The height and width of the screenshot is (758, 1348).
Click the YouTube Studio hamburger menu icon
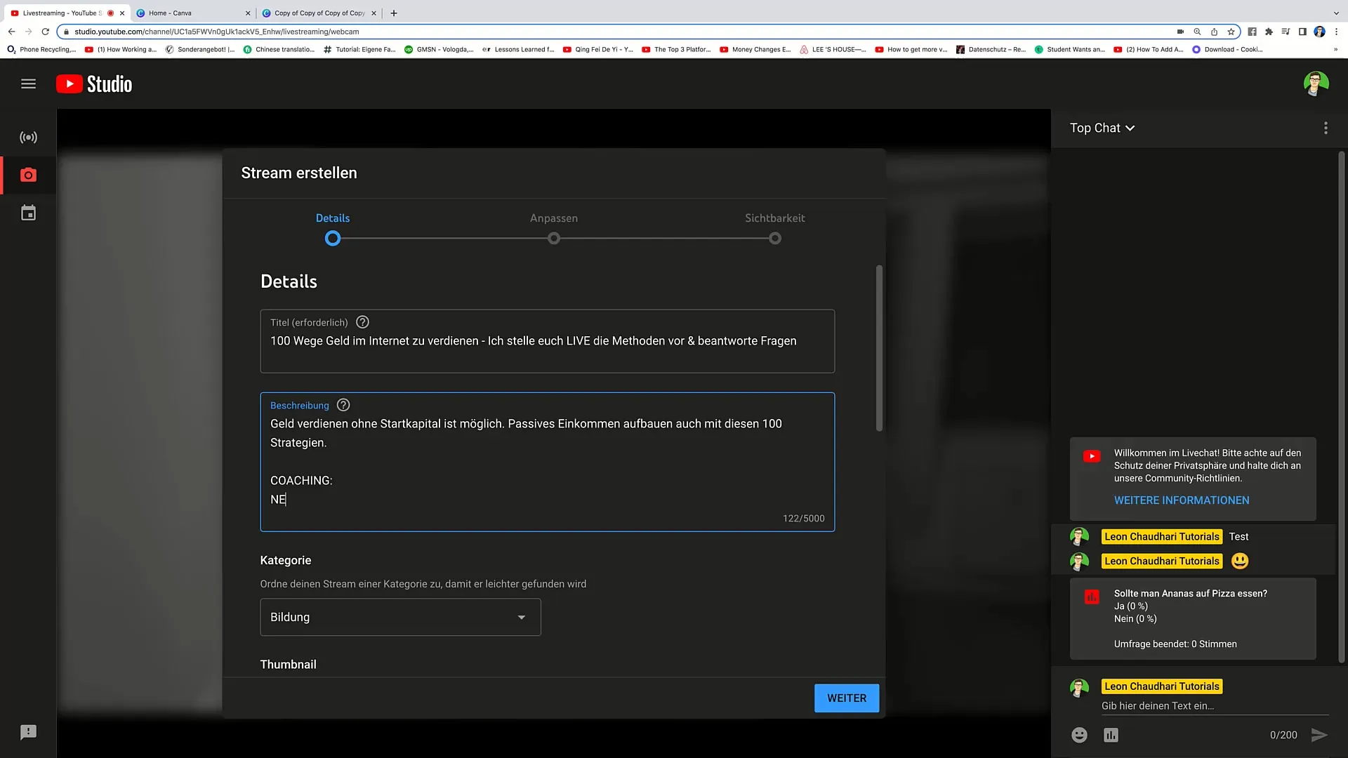point(29,84)
